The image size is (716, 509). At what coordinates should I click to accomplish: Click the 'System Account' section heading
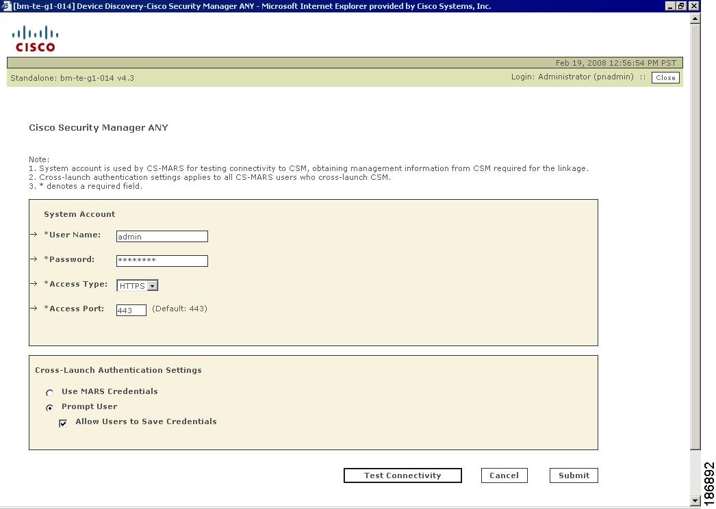click(x=79, y=214)
